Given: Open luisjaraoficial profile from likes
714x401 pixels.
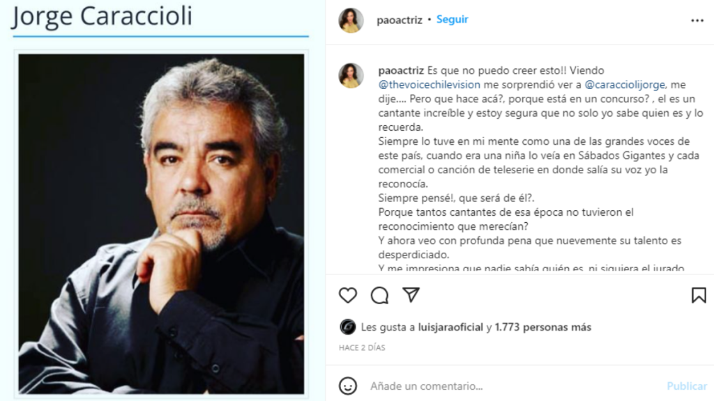Looking at the screenshot, I should [x=450, y=327].
